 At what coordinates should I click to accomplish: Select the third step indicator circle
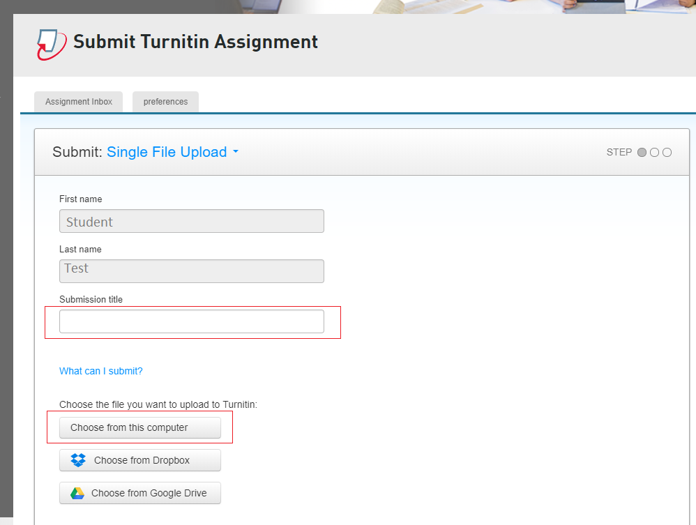(x=667, y=152)
